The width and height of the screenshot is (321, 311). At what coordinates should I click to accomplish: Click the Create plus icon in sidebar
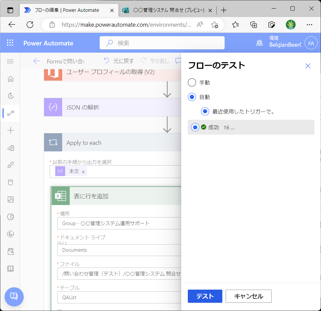pos(11,130)
